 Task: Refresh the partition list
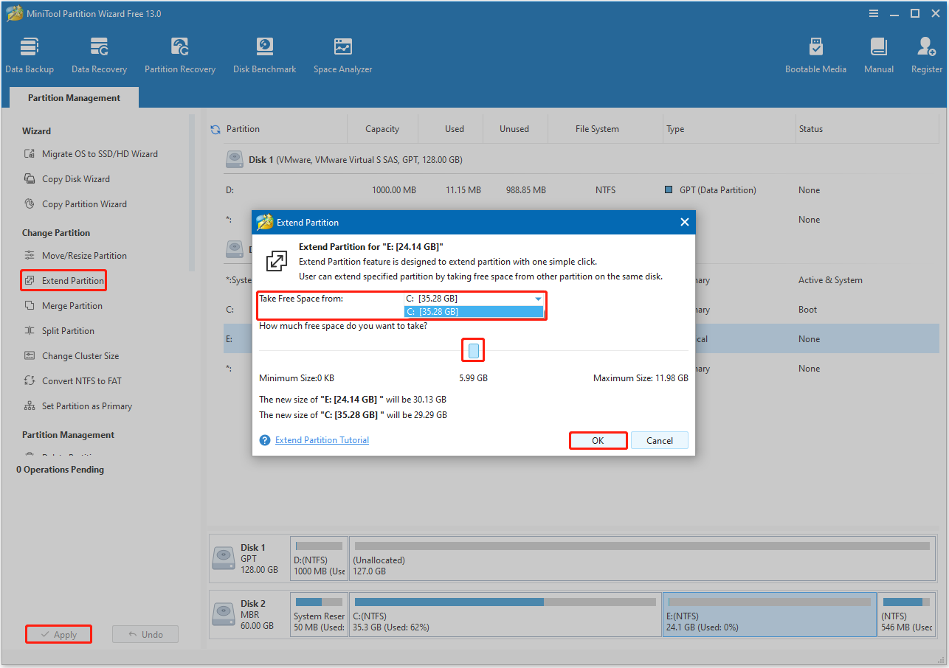pyautogui.click(x=215, y=128)
